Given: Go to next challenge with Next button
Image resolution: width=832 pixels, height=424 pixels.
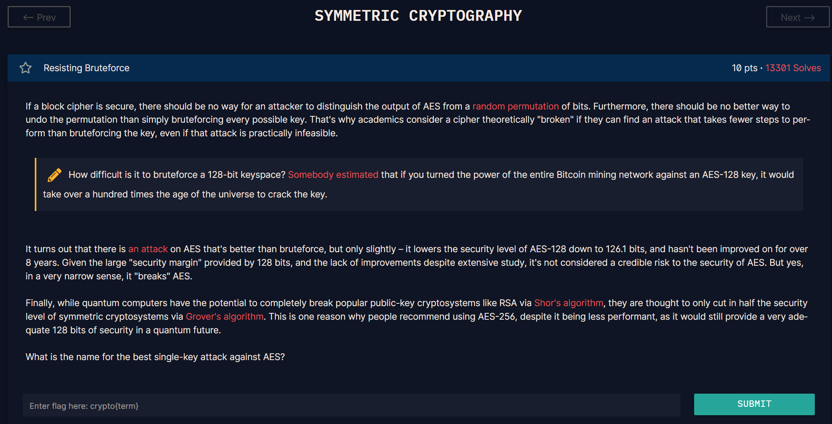Looking at the screenshot, I should point(798,17).
